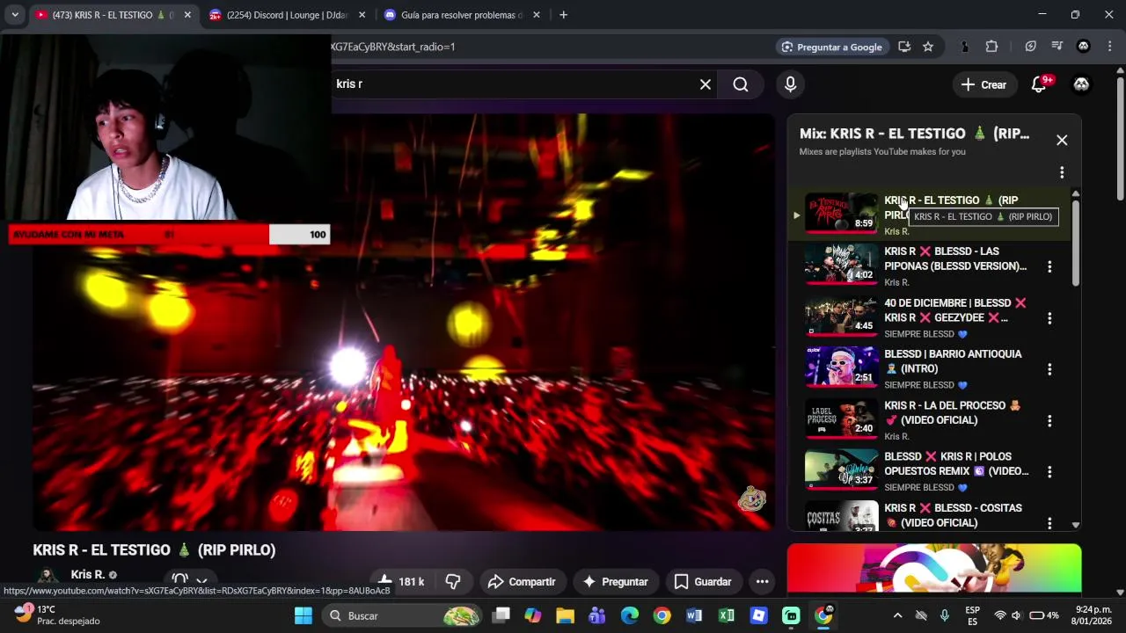The image size is (1126, 633).
Task: Show hidden tray icons chevron
Action: click(897, 615)
